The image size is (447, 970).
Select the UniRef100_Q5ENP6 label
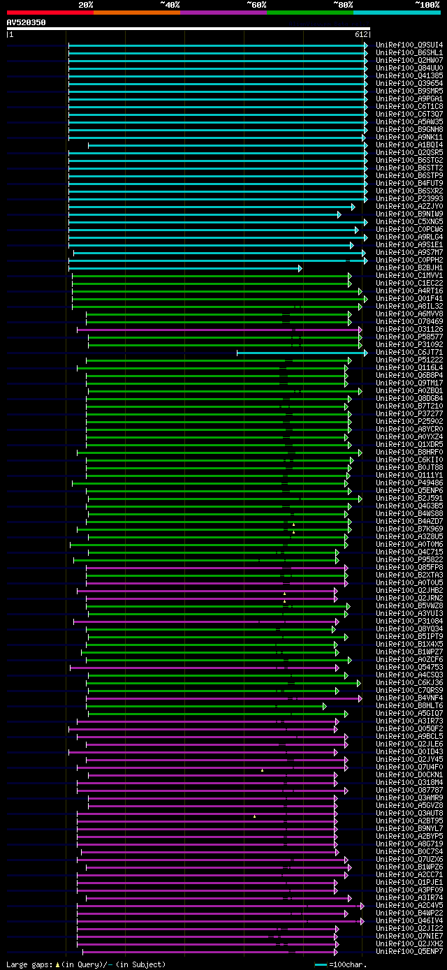coord(409,490)
